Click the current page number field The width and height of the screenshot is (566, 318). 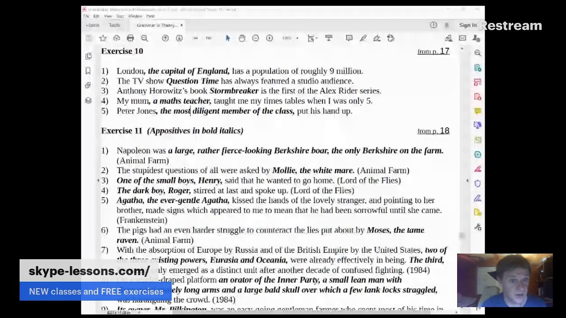(x=195, y=38)
